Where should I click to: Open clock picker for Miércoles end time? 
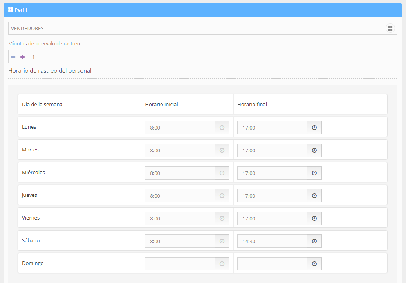(x=314, y=173)
